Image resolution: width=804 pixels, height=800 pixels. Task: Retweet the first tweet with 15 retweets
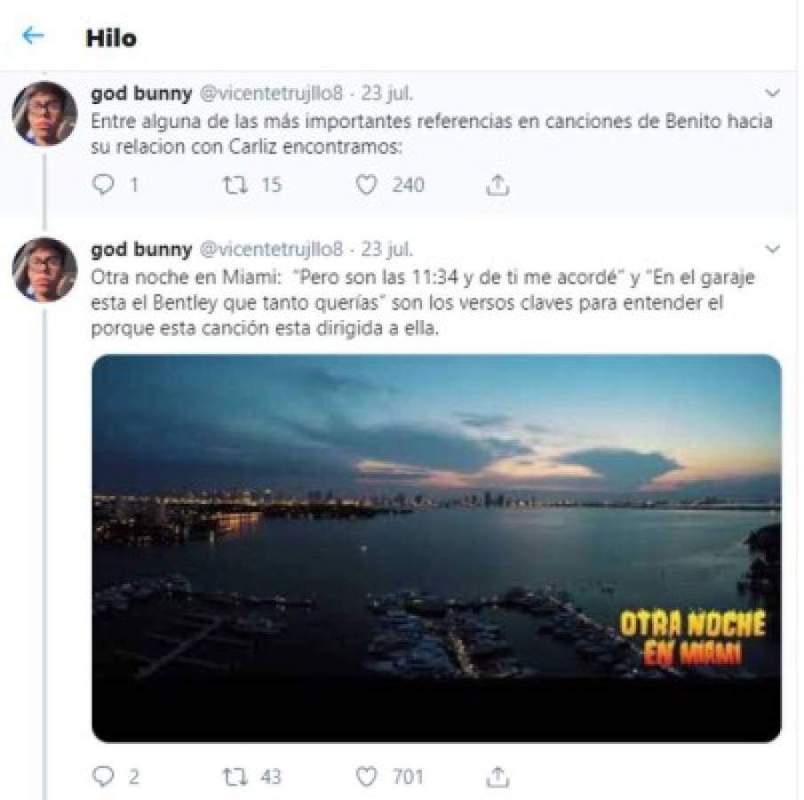[235, 185]
